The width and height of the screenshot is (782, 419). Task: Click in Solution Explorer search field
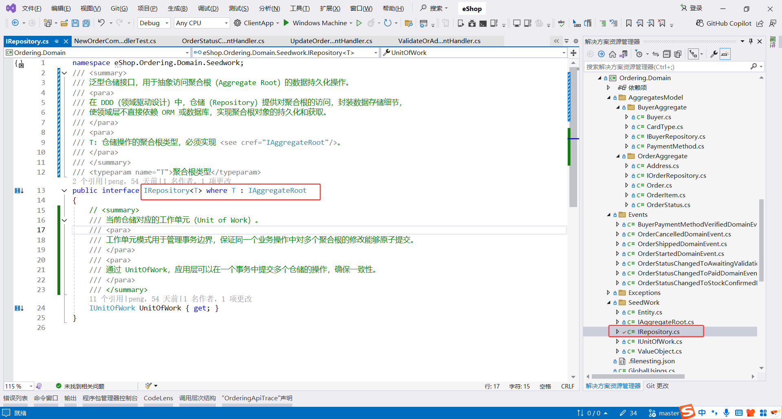coord(668,67)
